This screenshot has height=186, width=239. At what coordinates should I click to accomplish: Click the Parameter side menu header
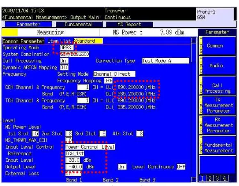click(217, 32)
